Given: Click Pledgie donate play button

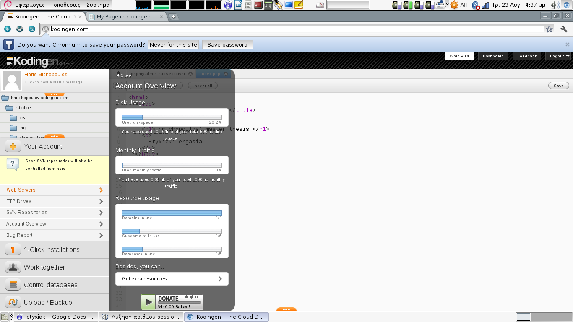Looking at the screenshot, I should point(148,302).
